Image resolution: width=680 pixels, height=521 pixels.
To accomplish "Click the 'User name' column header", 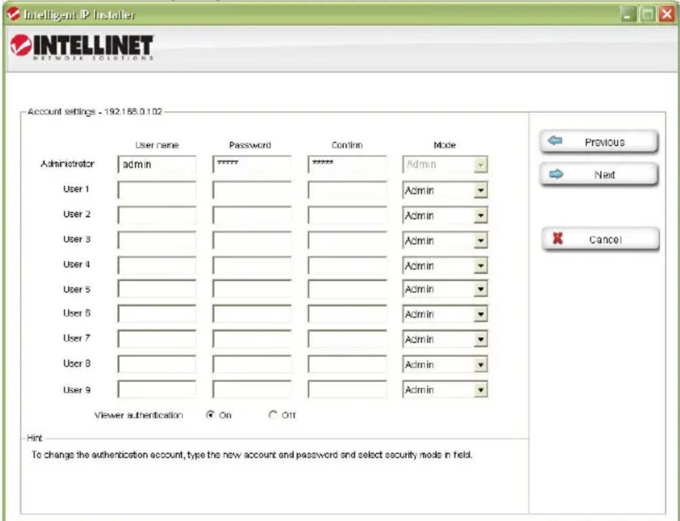I will (x=157, y=145).
